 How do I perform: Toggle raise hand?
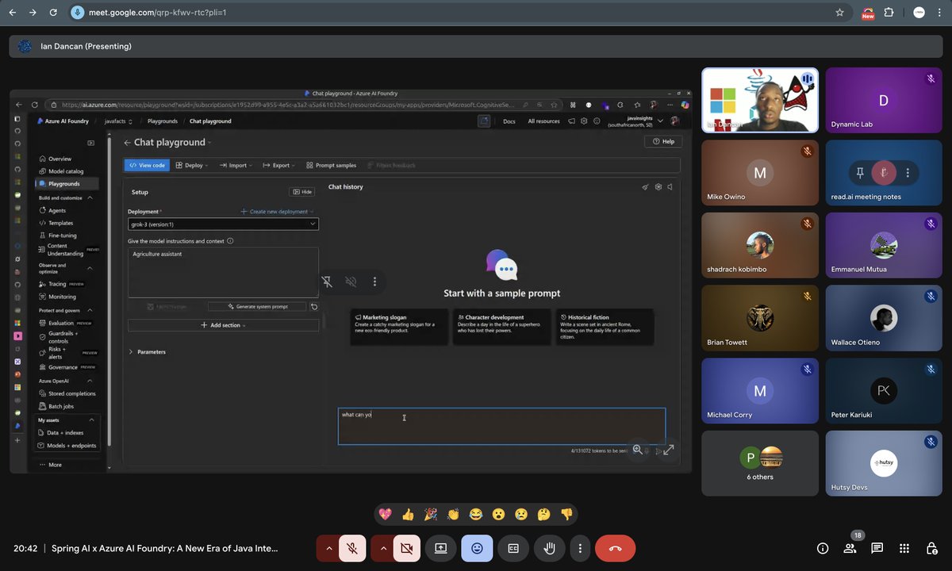coord(549,548)
